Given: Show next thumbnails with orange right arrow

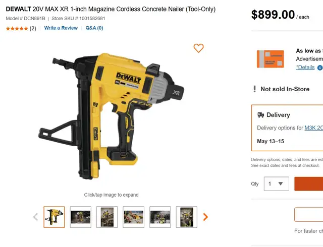Looking at the screenshot, I should click(205, 217).
